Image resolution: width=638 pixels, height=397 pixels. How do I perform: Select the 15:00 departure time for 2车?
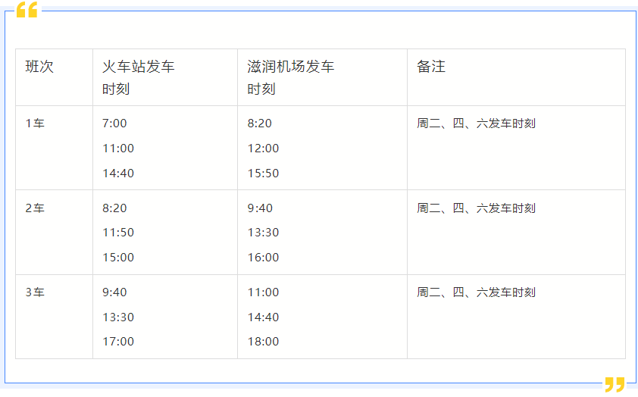click(118, 258)
